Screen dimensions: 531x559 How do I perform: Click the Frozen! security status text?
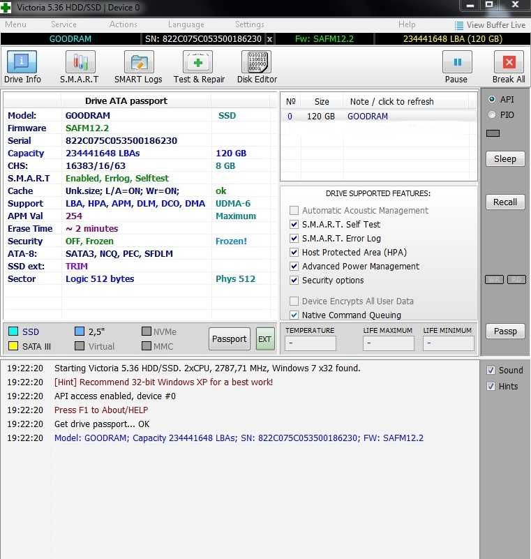click(231, 241)
